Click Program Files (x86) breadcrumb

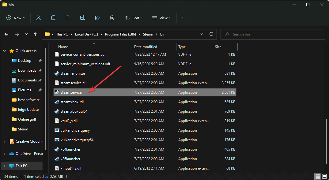click(x=120, y=34)
